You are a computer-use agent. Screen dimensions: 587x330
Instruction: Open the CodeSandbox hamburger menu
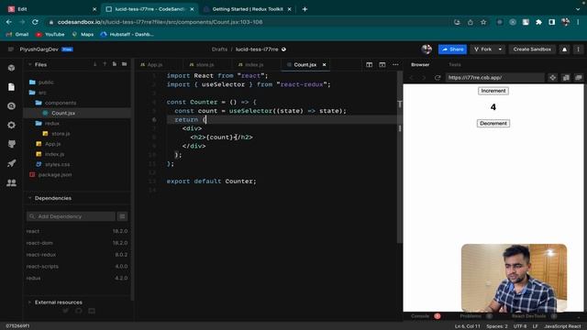click(10, 49)
